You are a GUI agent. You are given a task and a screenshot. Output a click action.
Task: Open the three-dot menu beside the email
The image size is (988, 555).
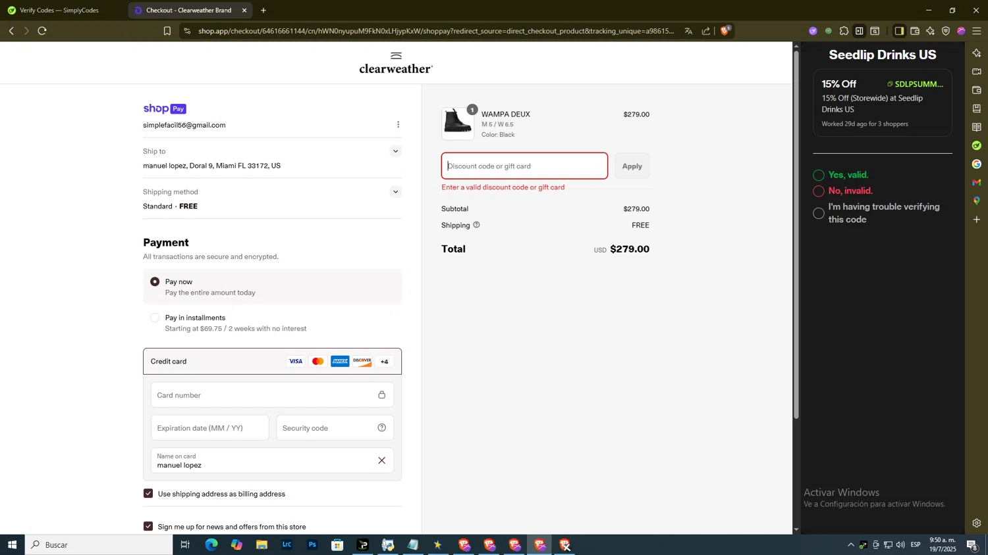click(398, 125)
